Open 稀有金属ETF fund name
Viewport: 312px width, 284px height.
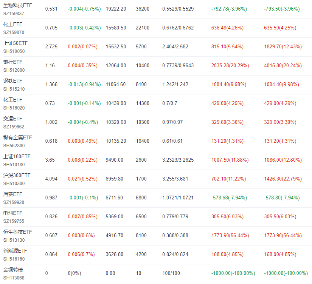click(x=17, y=137)
